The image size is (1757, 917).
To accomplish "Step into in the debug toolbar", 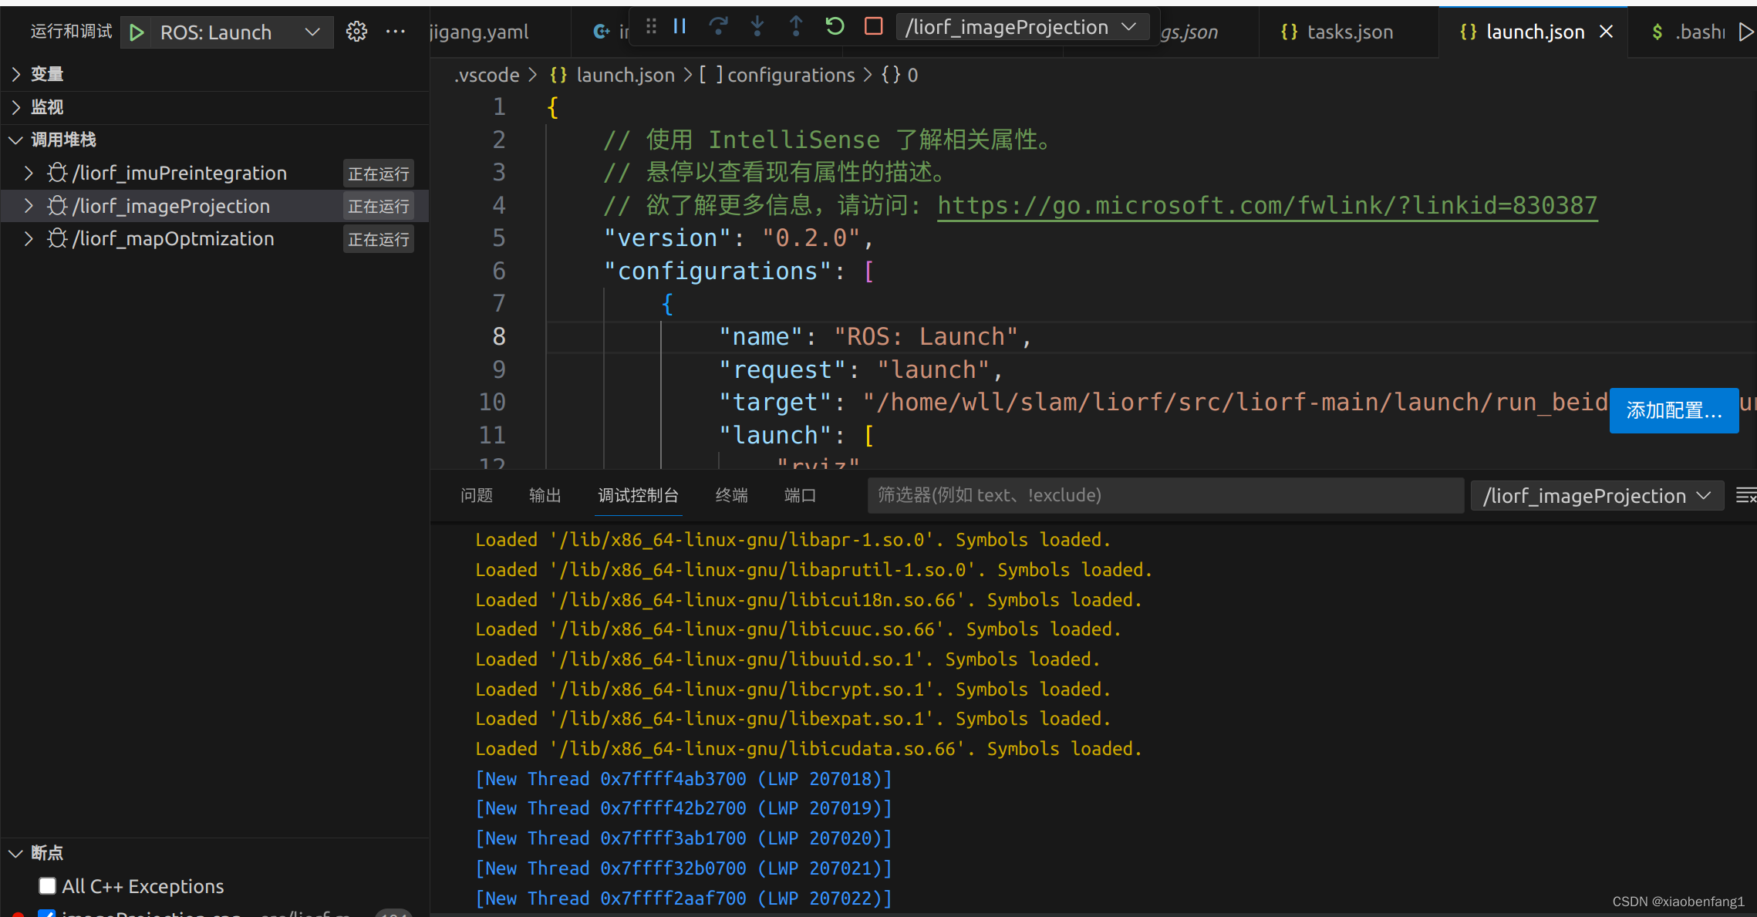I will coord(757,27).
